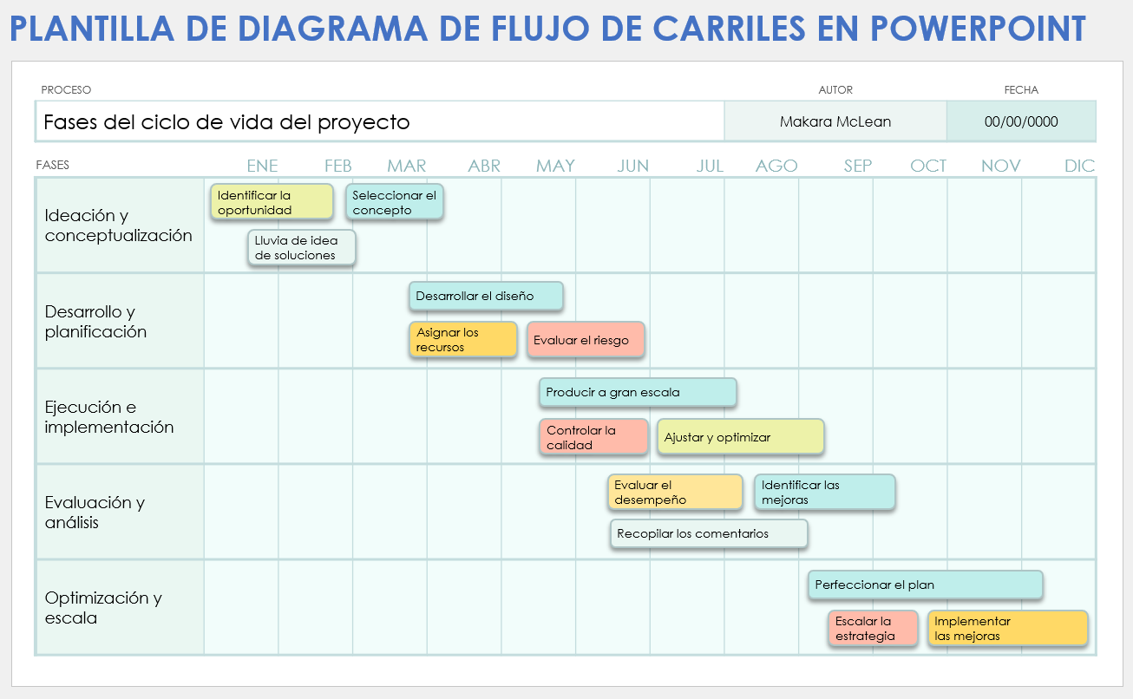This screenshot has width=1133, height=699.
Task: Click the 'Identificar las mejoras' box
Action: [825, 492]
